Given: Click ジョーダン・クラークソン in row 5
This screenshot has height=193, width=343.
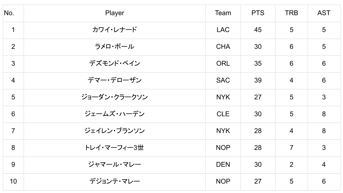Looking at the screenshot, I should click(114, 97).
